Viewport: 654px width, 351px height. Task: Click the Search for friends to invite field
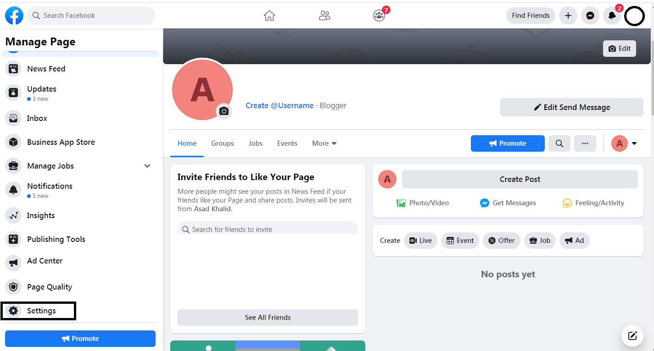click(x=268, y=228)
